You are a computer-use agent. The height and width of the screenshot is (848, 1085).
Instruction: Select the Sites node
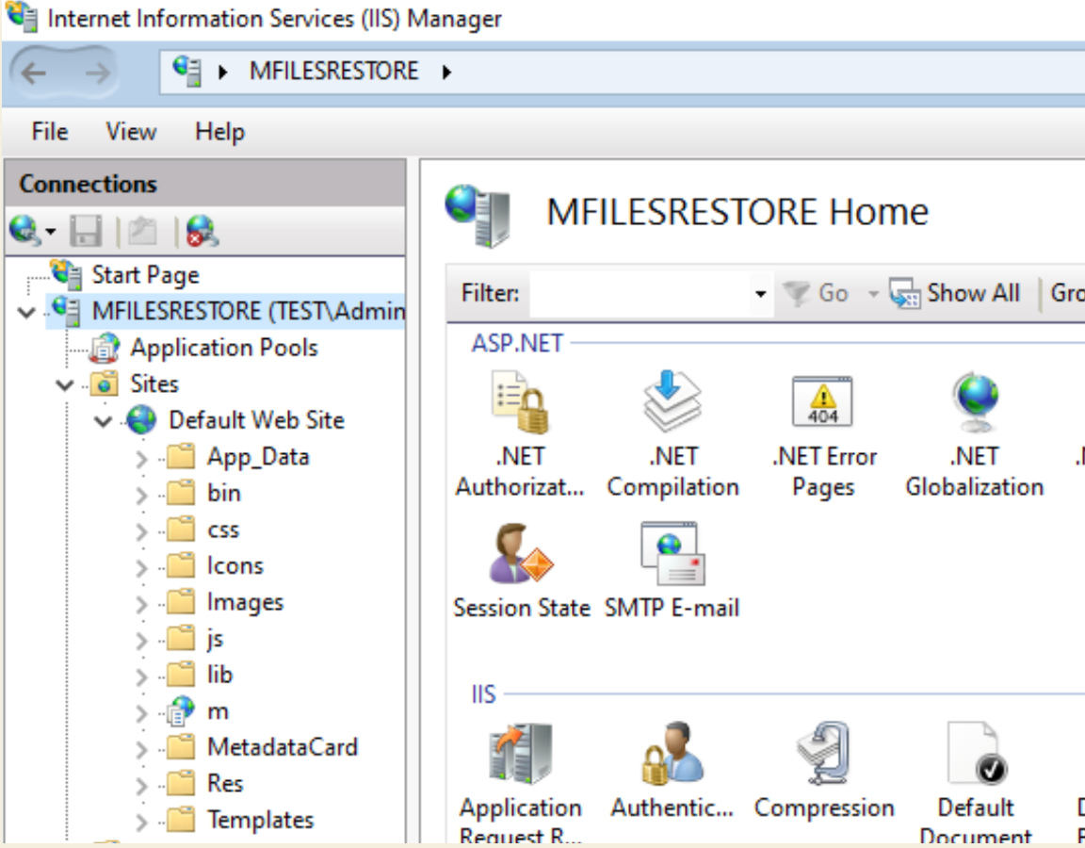(x=154, y=383)
